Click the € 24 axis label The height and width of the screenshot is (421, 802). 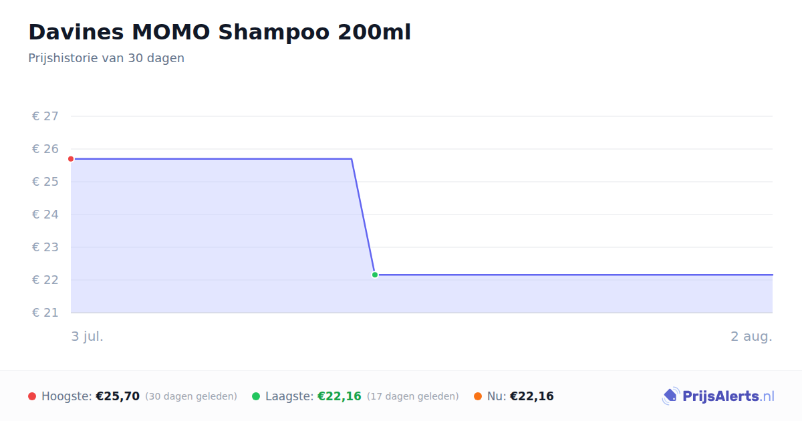click(45, 215)
